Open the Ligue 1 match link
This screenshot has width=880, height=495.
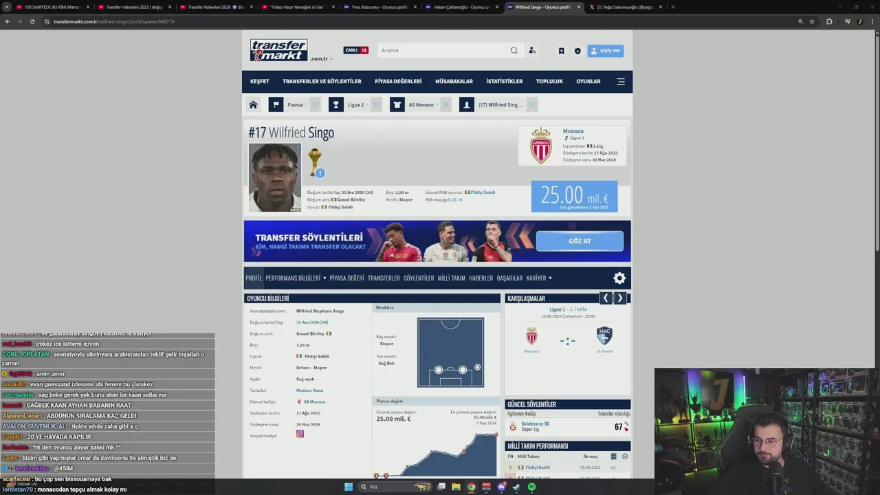coord(558,309)
